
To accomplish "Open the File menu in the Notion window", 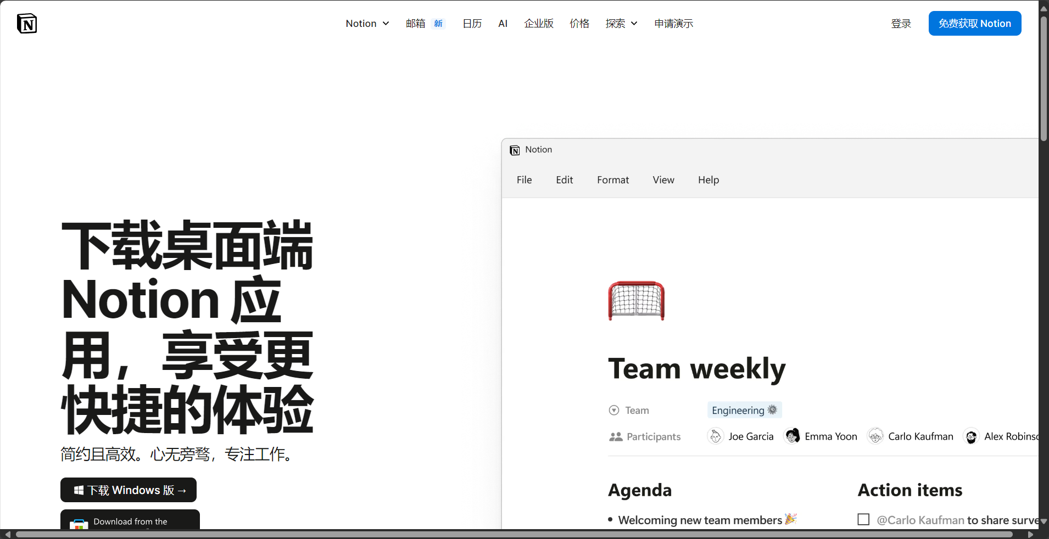I will pos(524,180).
